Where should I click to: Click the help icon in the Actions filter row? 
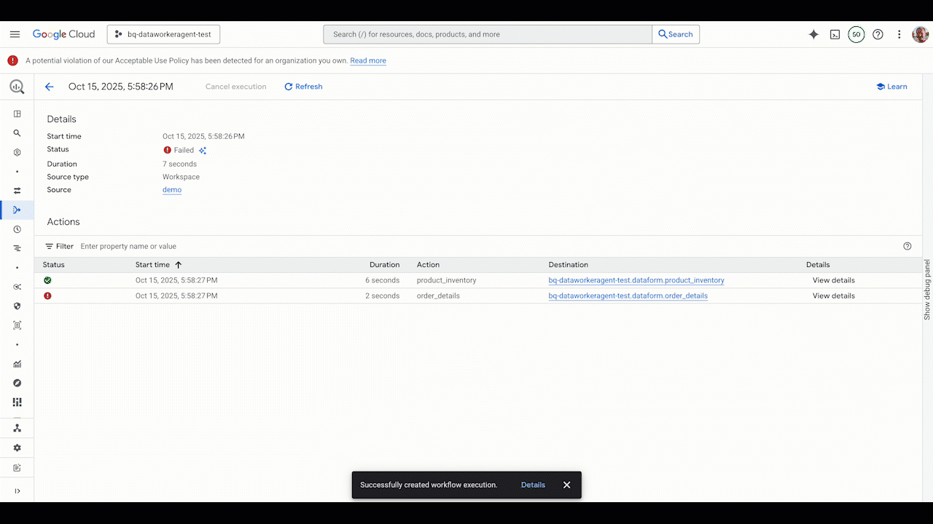click(x=907, y=246)
